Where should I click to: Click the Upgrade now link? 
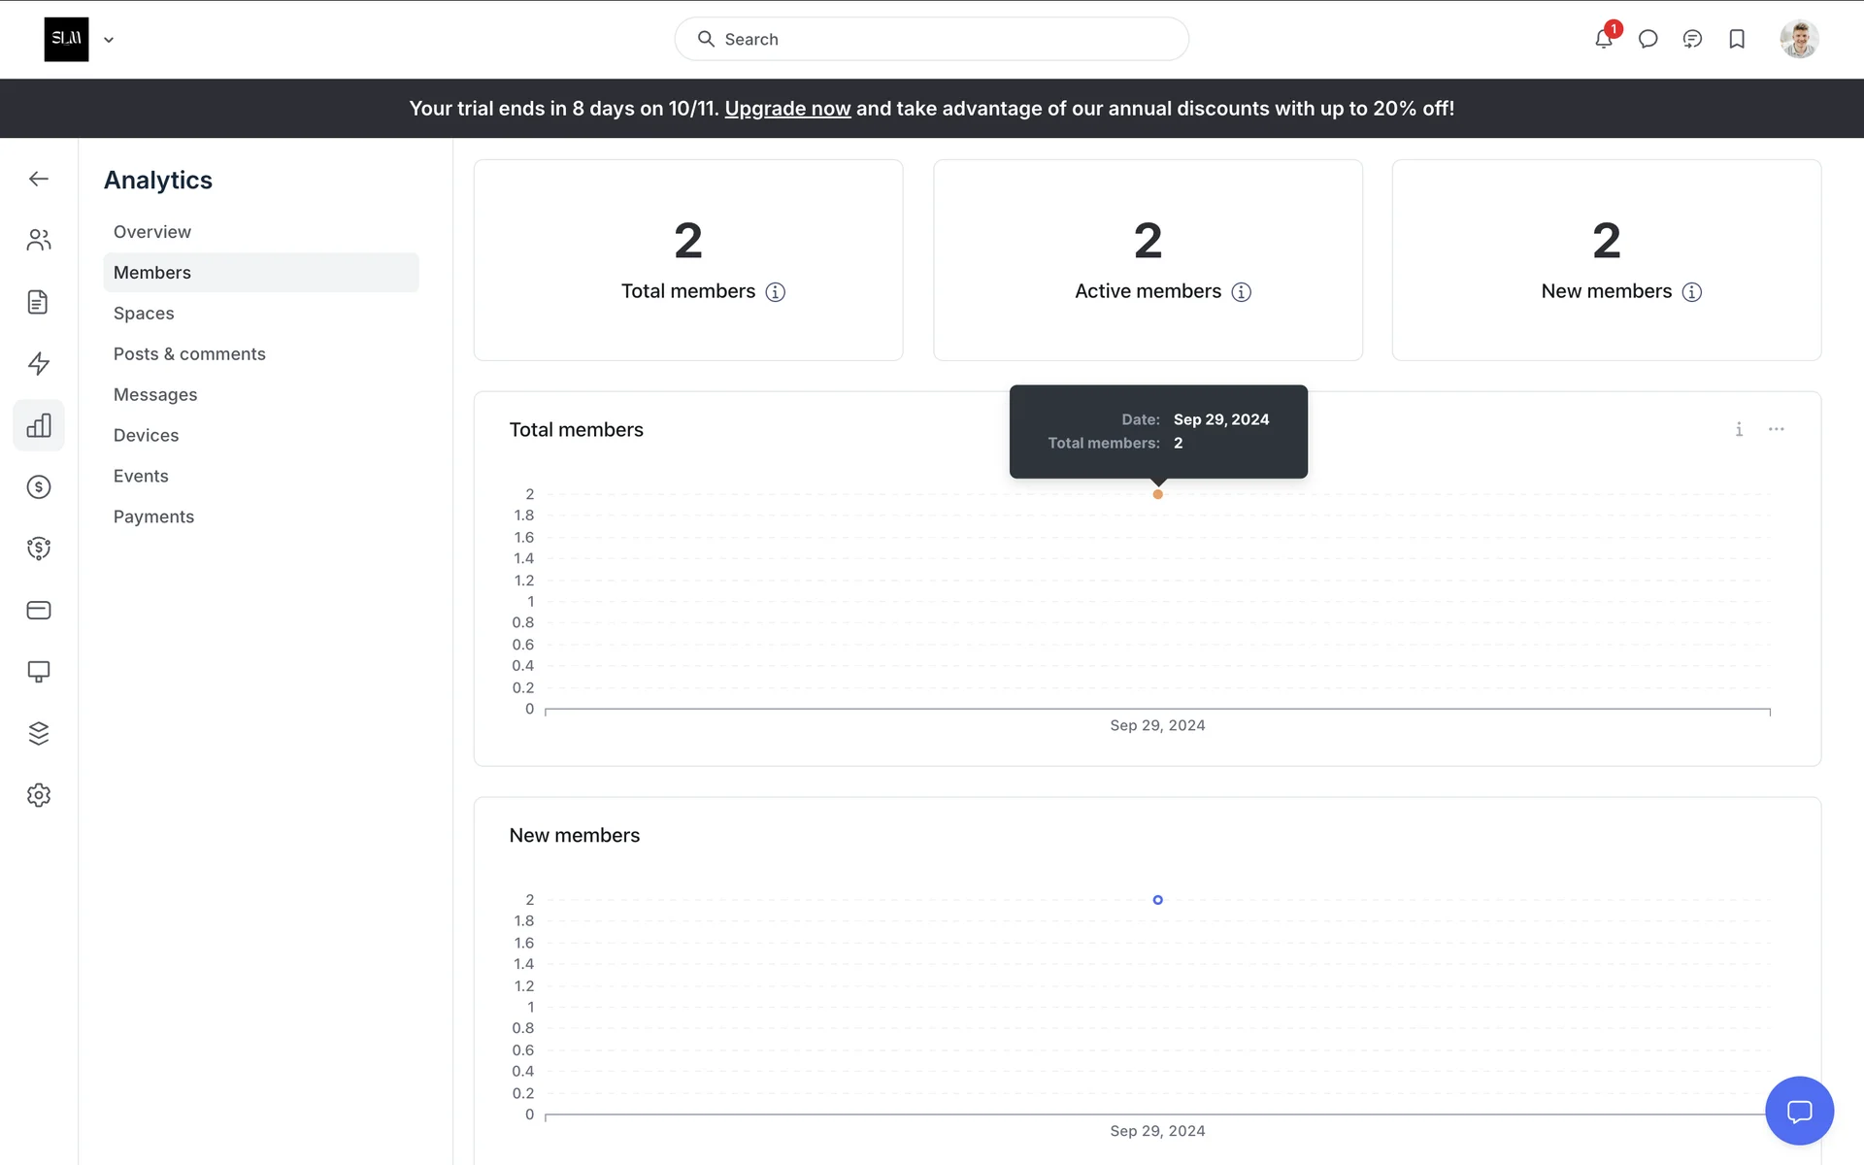(x=787, y=109)
